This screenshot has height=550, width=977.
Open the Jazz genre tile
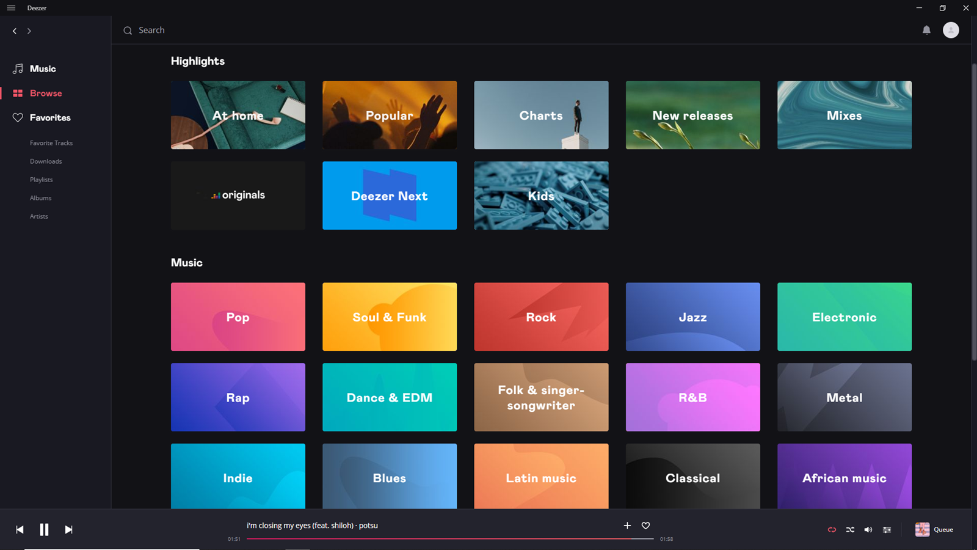[692, 317]
